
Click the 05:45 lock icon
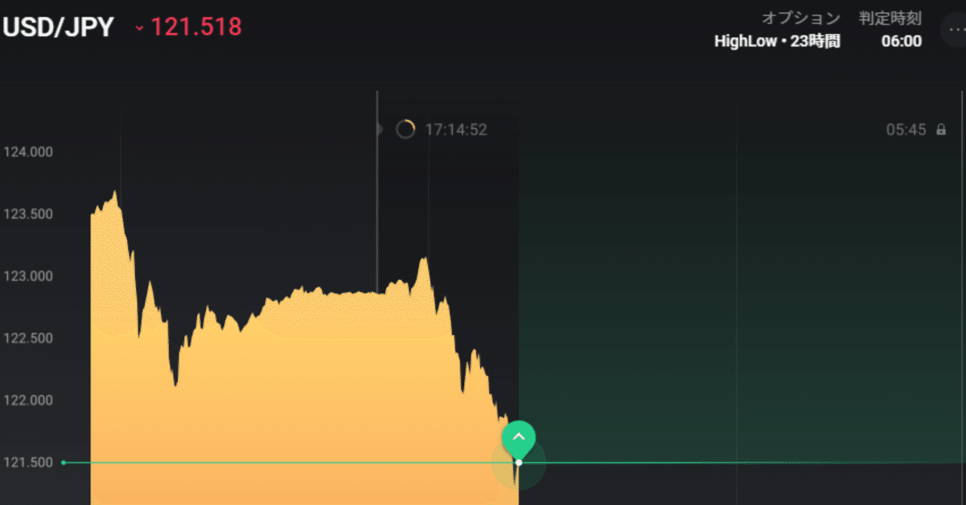[940, 130]
